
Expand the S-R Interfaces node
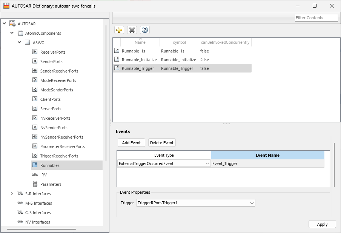pos(12,193)
